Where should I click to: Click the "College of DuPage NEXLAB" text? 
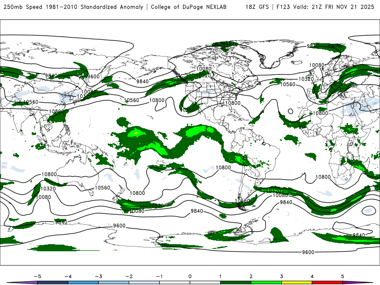189,7
